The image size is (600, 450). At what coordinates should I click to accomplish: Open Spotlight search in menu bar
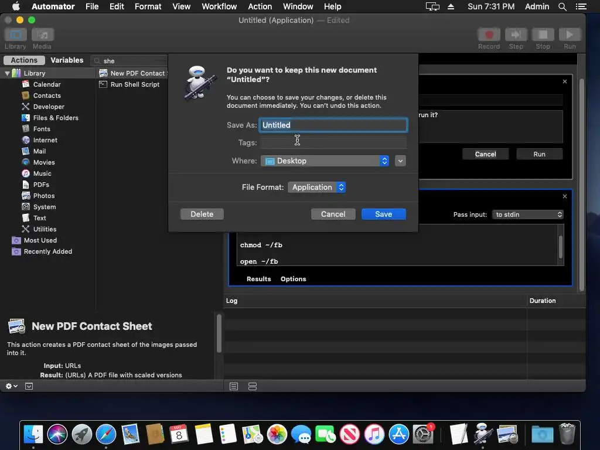[562, 6]
